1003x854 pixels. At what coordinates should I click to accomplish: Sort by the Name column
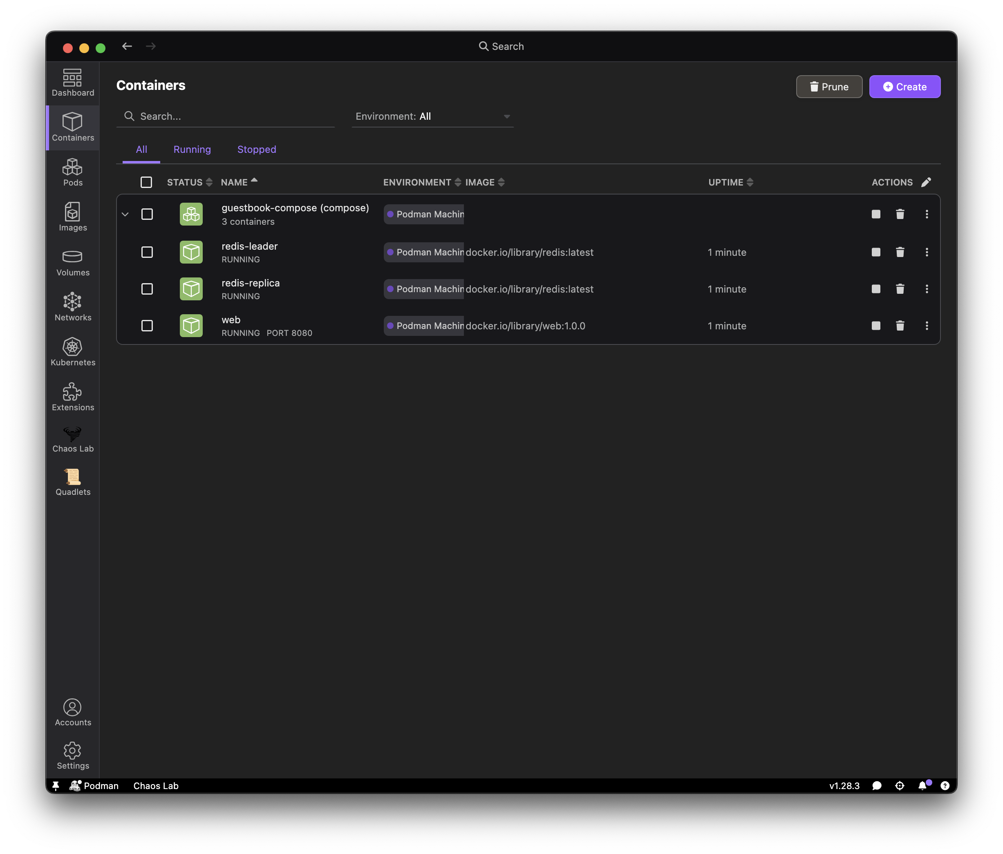(x=239, y=182)
